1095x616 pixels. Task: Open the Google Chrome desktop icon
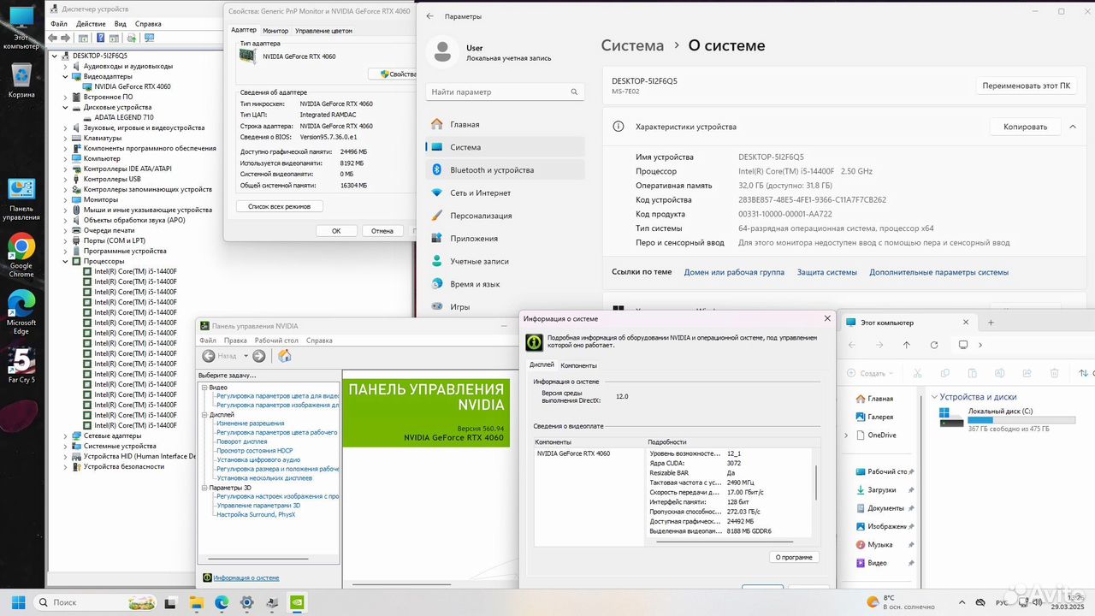click(x=21, y=255)
